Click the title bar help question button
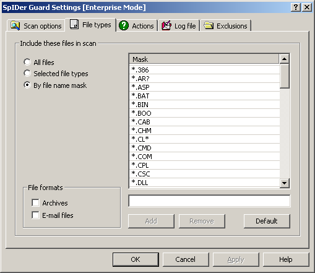The width and height of the screenshot is (315, 273). click(x=296, y=7)
